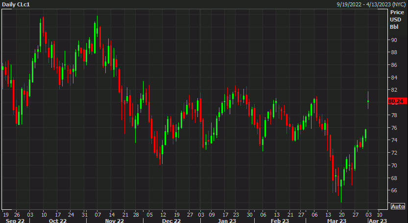Viewport: 408px width, 223px height.
Task: Click the 88 price axis value
Action: pos(394,52)
